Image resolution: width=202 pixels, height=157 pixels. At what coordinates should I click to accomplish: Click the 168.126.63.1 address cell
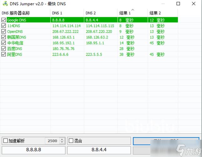(x=64, y=37)
